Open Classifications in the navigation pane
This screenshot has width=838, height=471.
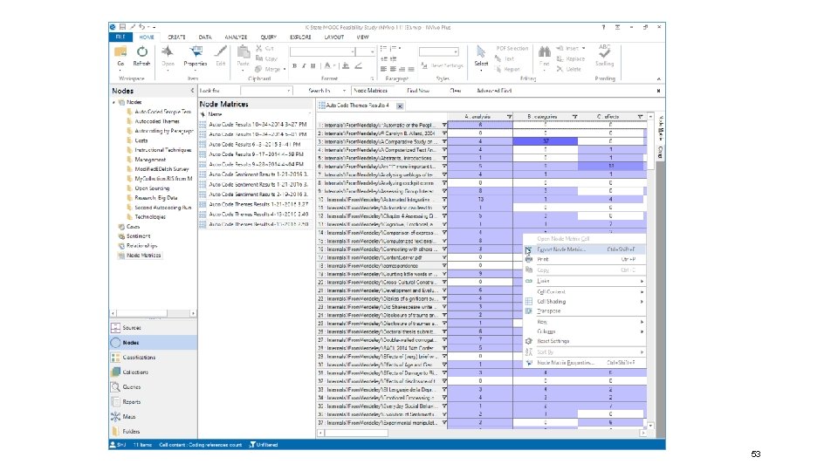point(139,357)
